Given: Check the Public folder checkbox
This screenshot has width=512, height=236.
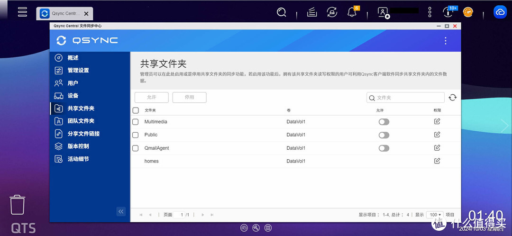Looking at the screenshot, I should tap(136, 135).
